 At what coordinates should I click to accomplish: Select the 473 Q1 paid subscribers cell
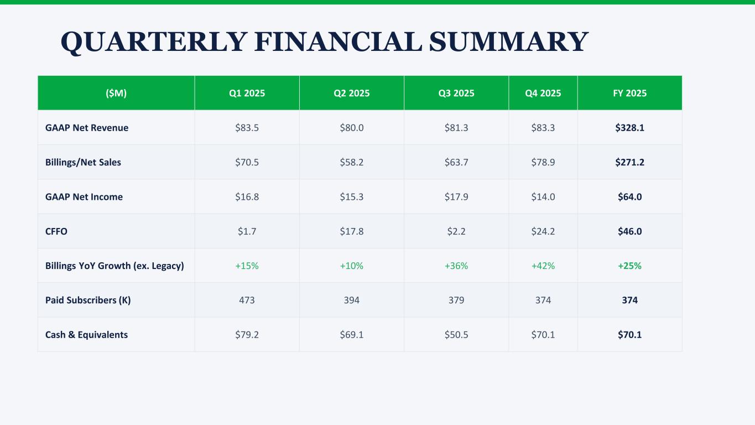pos(247,300)
